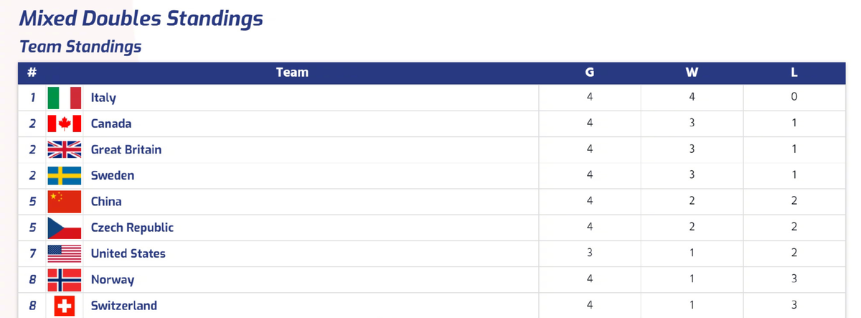The width and height of the screenshot is (861, 318).
Task: Click the G games column header
Action: (589, 72)
